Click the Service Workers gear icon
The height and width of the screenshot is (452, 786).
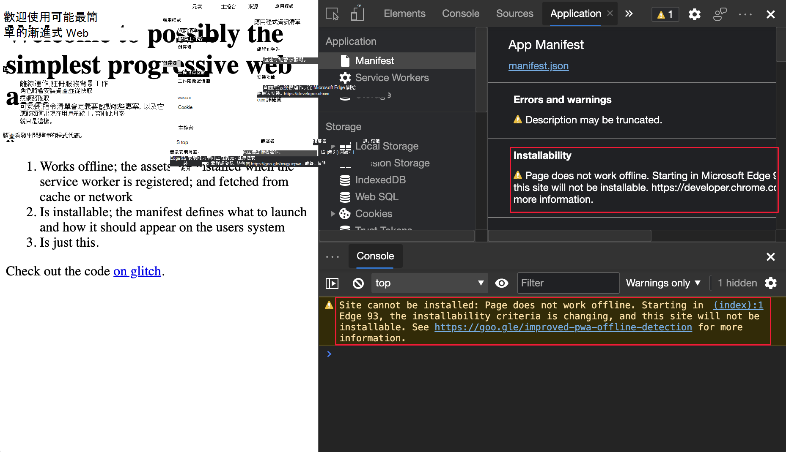(x=345, y=78)
